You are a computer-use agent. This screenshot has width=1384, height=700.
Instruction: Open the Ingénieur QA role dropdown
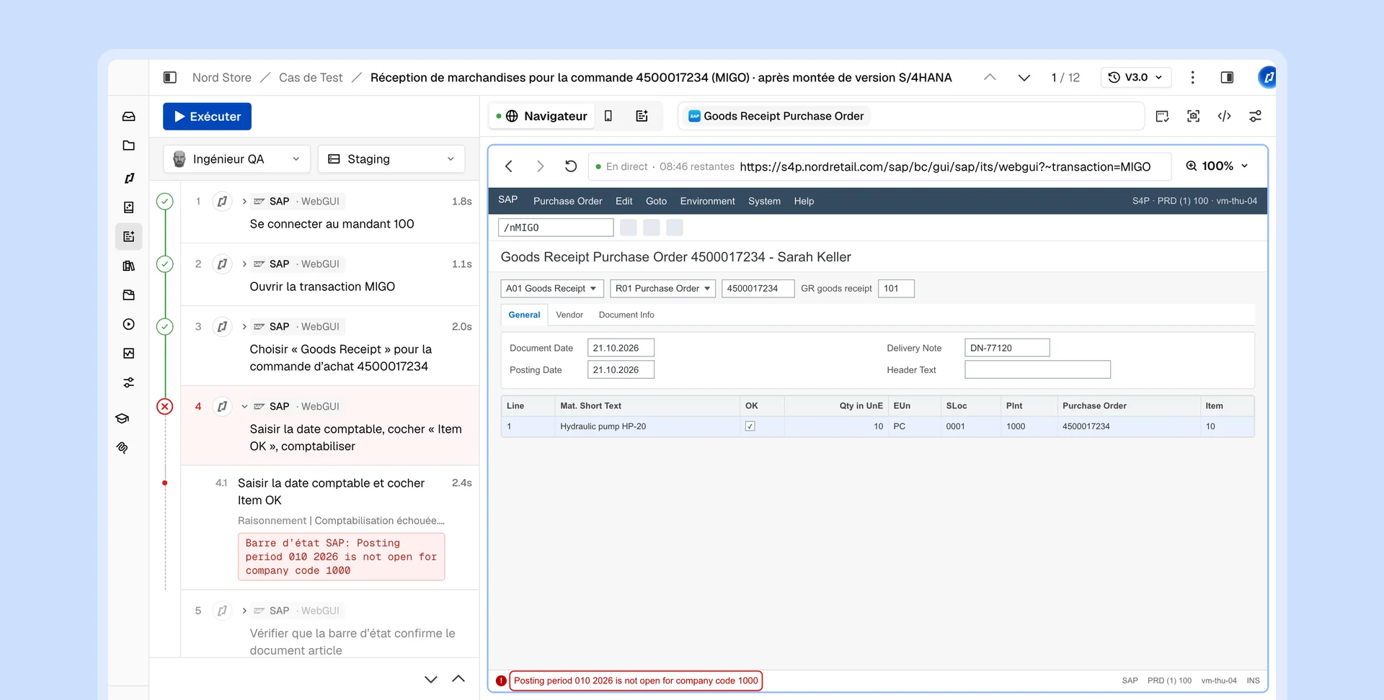[x=236, y=159]
